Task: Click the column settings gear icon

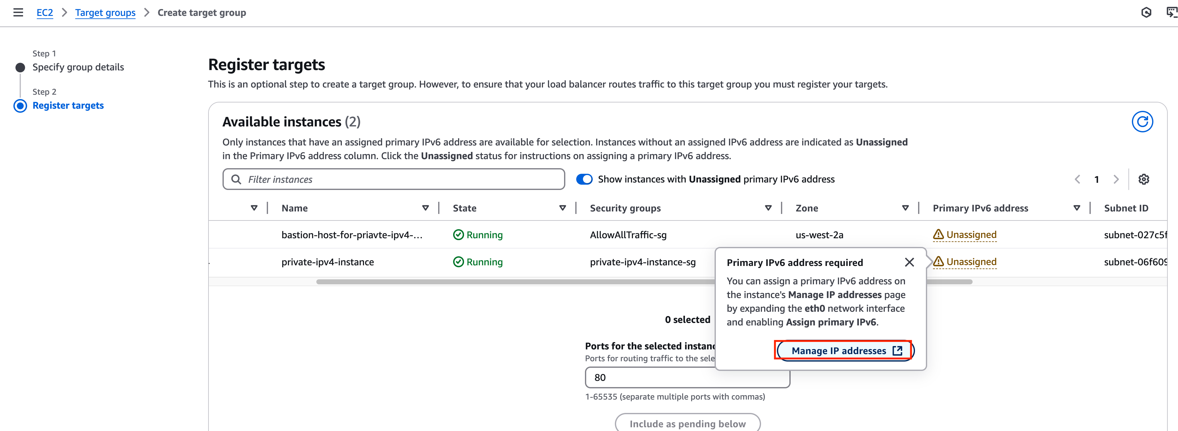Action: pos(1143,179)
